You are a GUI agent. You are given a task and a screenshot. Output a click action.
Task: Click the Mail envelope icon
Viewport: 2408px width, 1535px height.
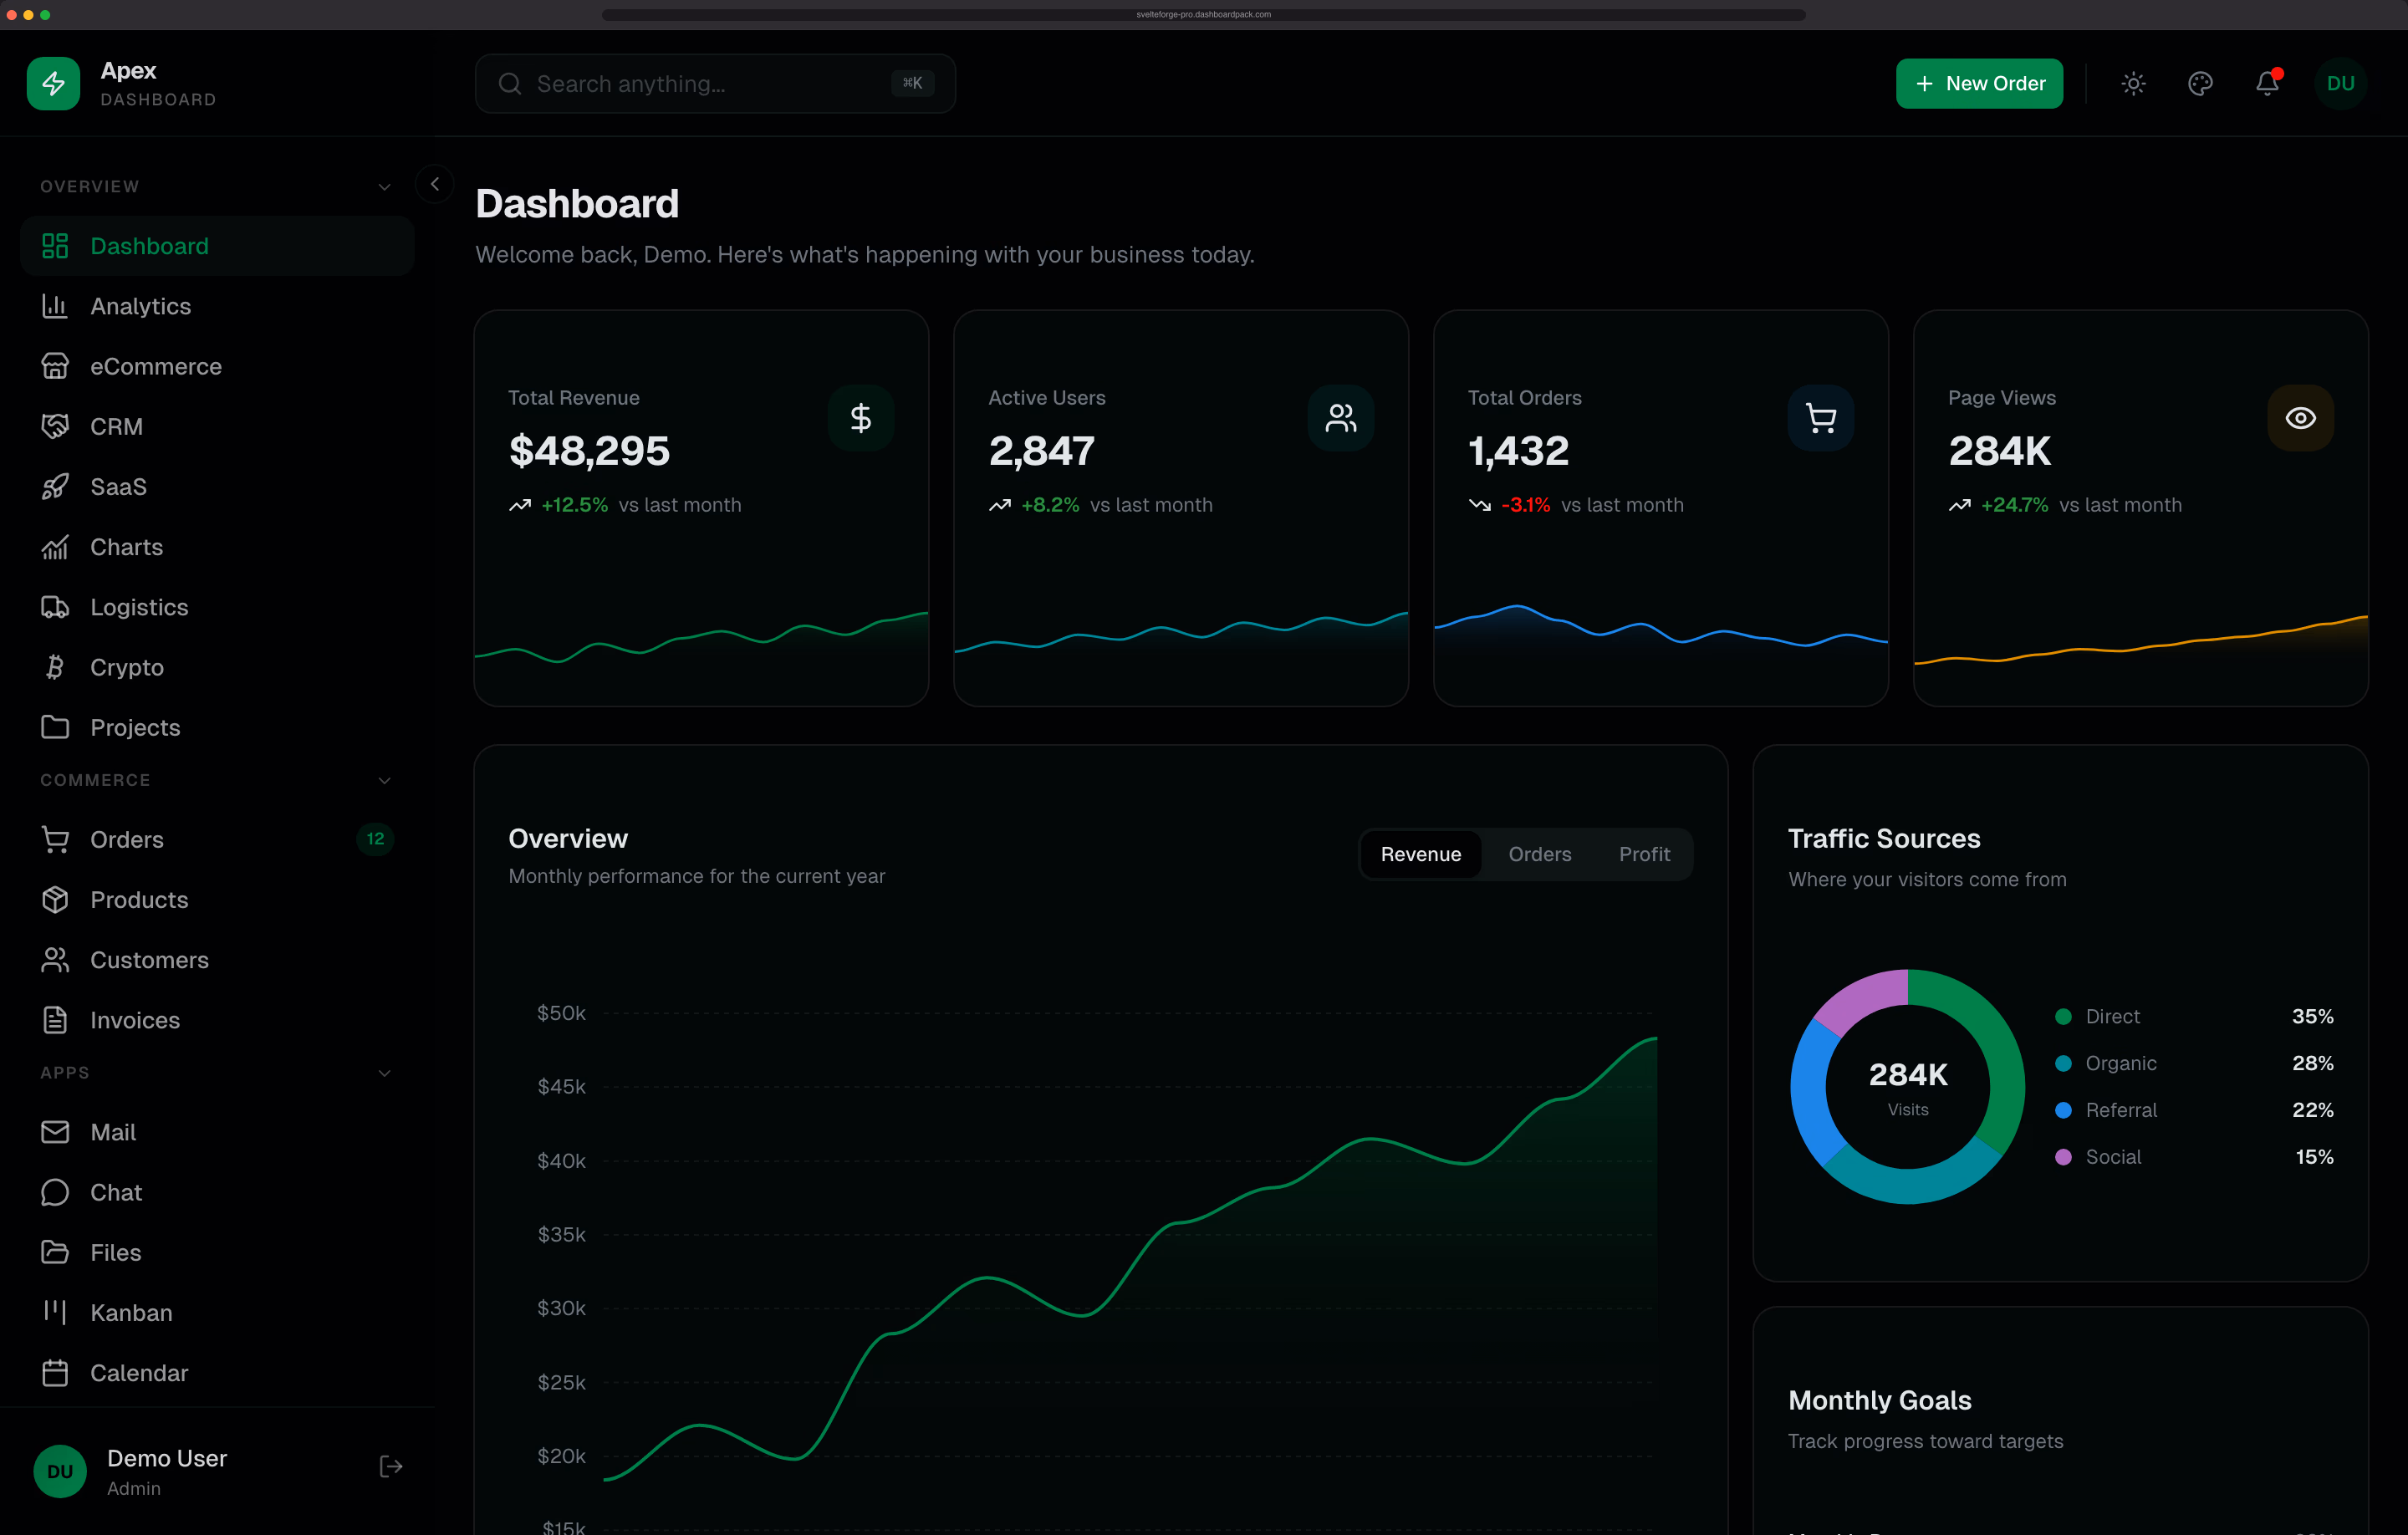click(55, 1132)
